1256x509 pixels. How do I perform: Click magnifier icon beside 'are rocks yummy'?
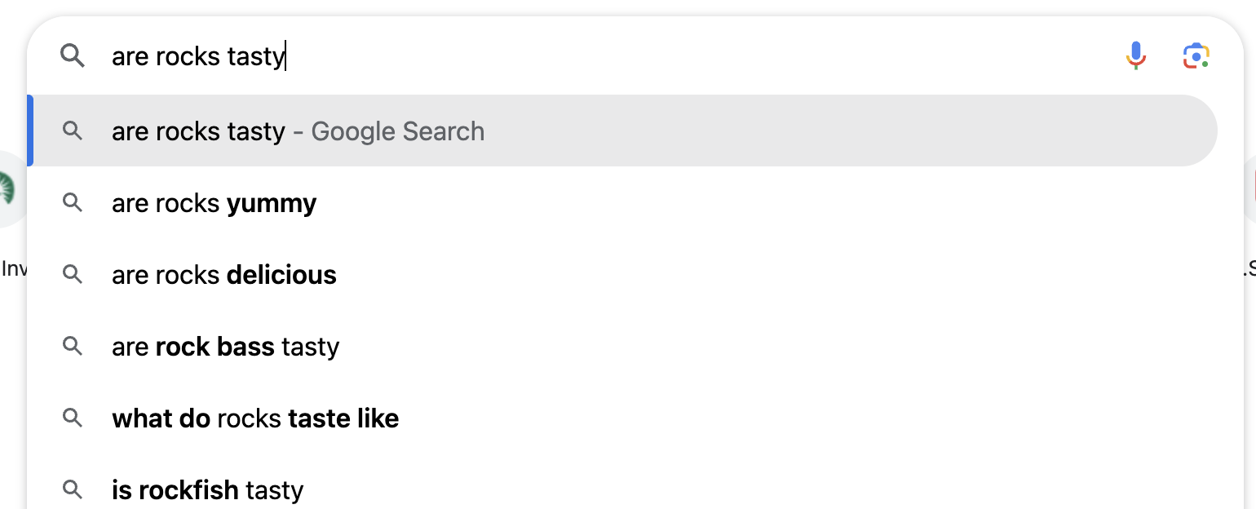pyautogui.click(x=73, y=202)
